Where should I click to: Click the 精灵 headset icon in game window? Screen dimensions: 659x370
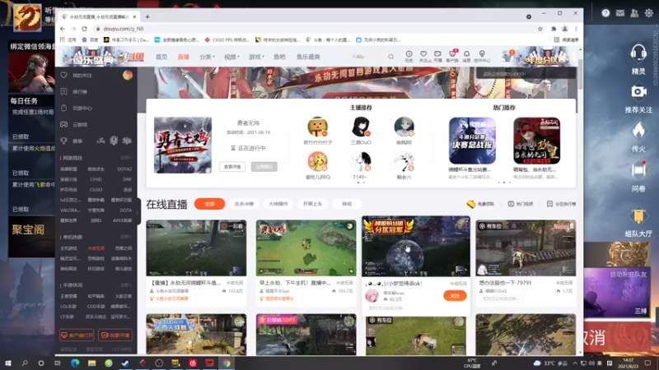click(638, 53)
